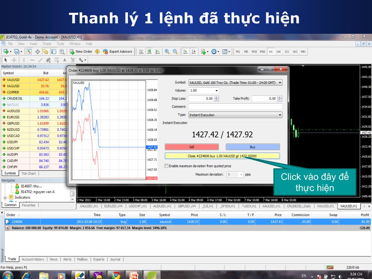372x279 pixels.
Task: Switch to the Journal terminal tab
Action: click(x=115, y=259)
